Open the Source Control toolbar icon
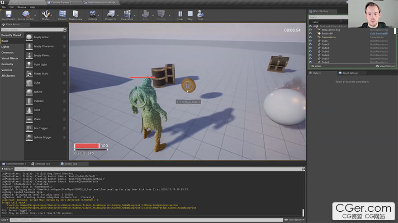The width and height of the screenshot is (398, 223). (x=25, y=14)
